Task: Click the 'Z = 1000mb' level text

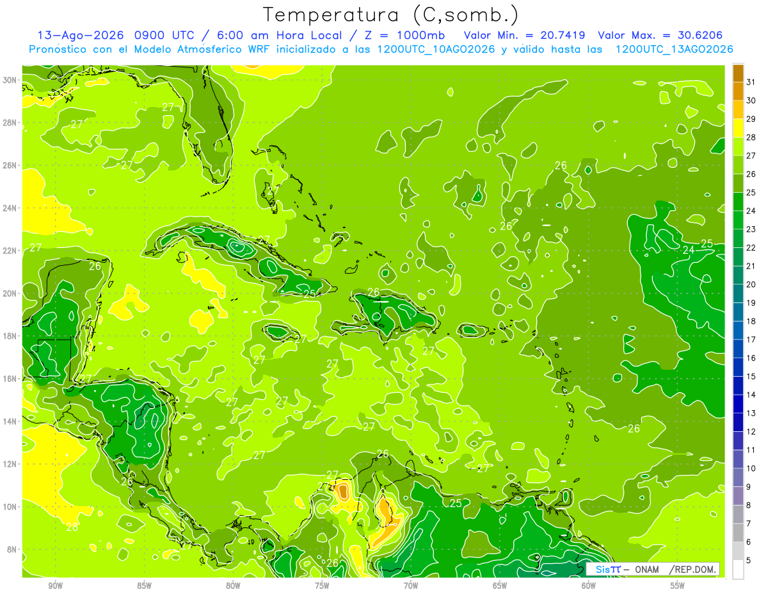Action: click(405, 35)
